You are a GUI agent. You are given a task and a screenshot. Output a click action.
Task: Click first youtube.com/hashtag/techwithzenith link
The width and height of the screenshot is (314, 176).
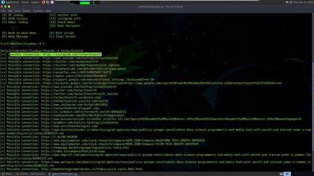[80, 58]
